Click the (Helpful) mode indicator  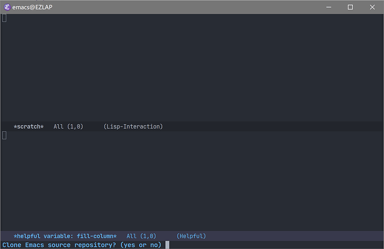point(191,236)
